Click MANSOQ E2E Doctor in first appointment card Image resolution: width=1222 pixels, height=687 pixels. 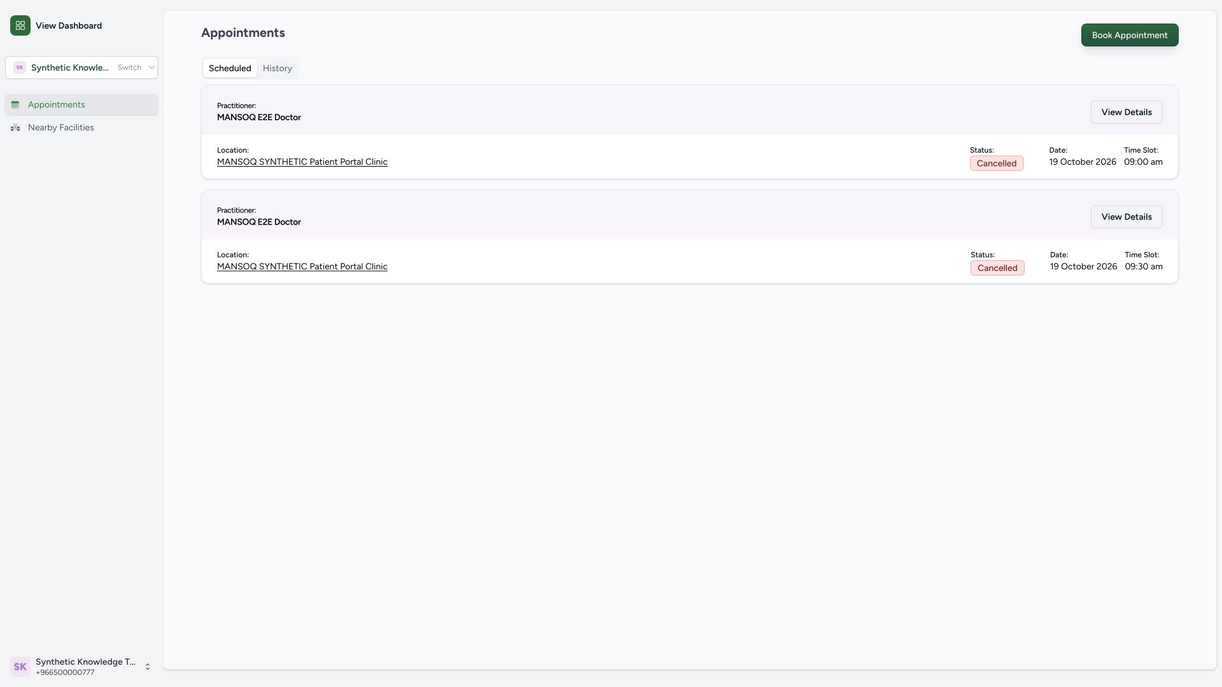pyautogui.click(x=259, y=118)
